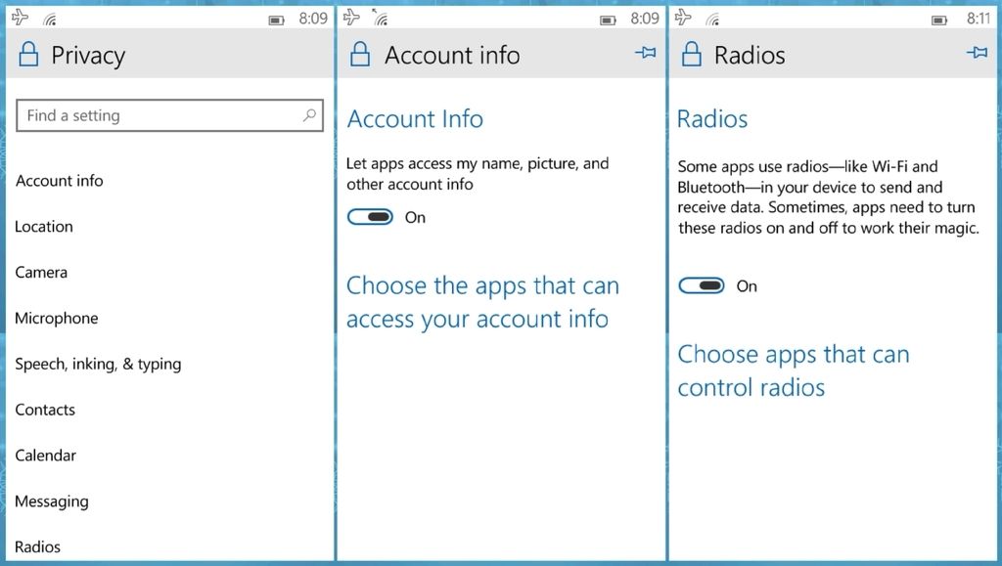Turn off the account info access toggle

[x=370, y=217]
